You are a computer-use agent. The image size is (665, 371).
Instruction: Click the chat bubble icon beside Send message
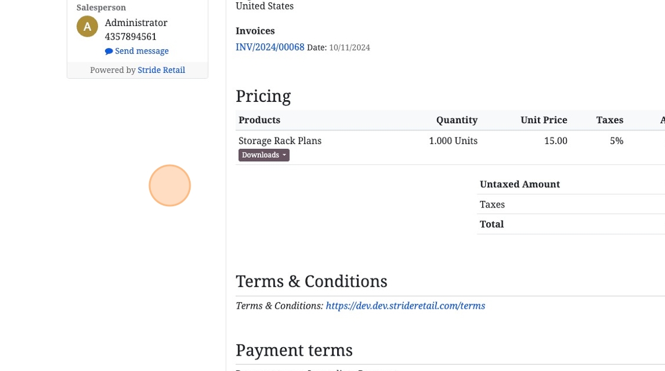coord(109,52)
